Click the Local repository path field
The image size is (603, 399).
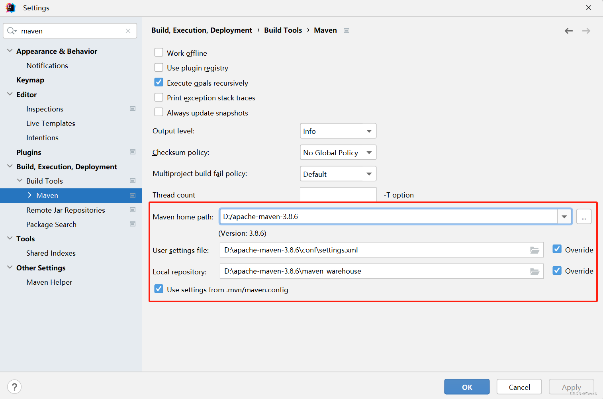click(382, 271)
